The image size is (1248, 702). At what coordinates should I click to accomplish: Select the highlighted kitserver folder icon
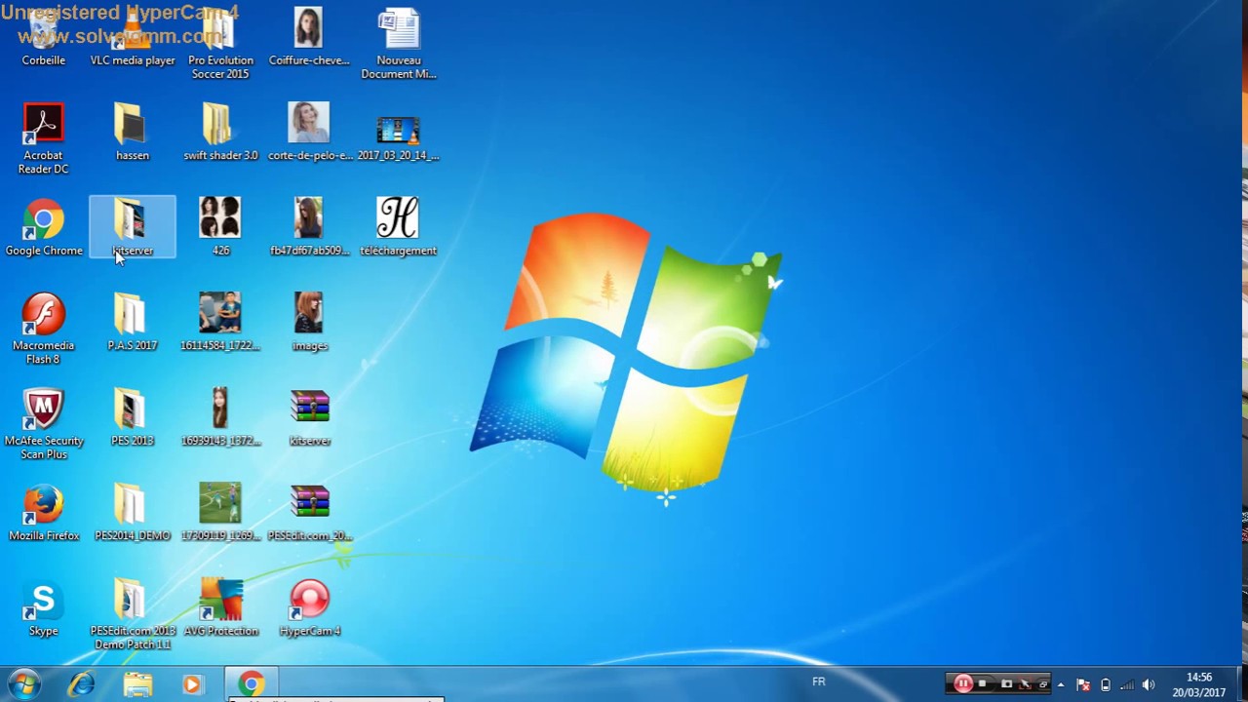pos(133,227)
